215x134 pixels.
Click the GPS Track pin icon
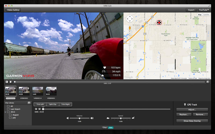(185, 105)
